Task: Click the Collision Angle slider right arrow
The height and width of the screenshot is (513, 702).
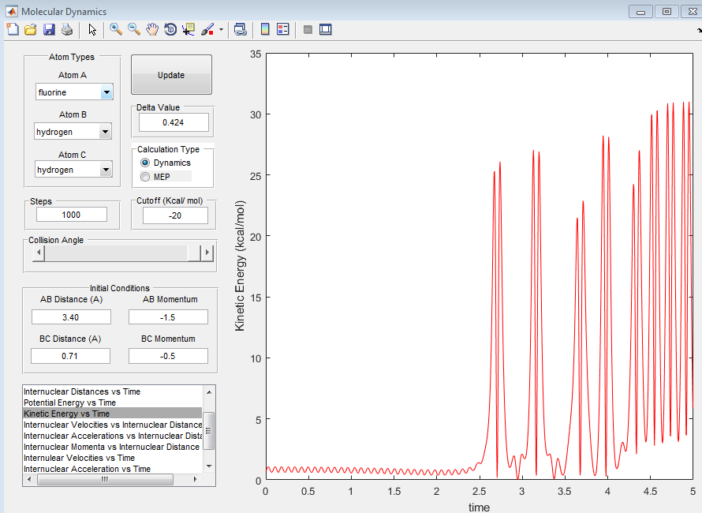Action: pyautogui.click(x=207, y=253)
